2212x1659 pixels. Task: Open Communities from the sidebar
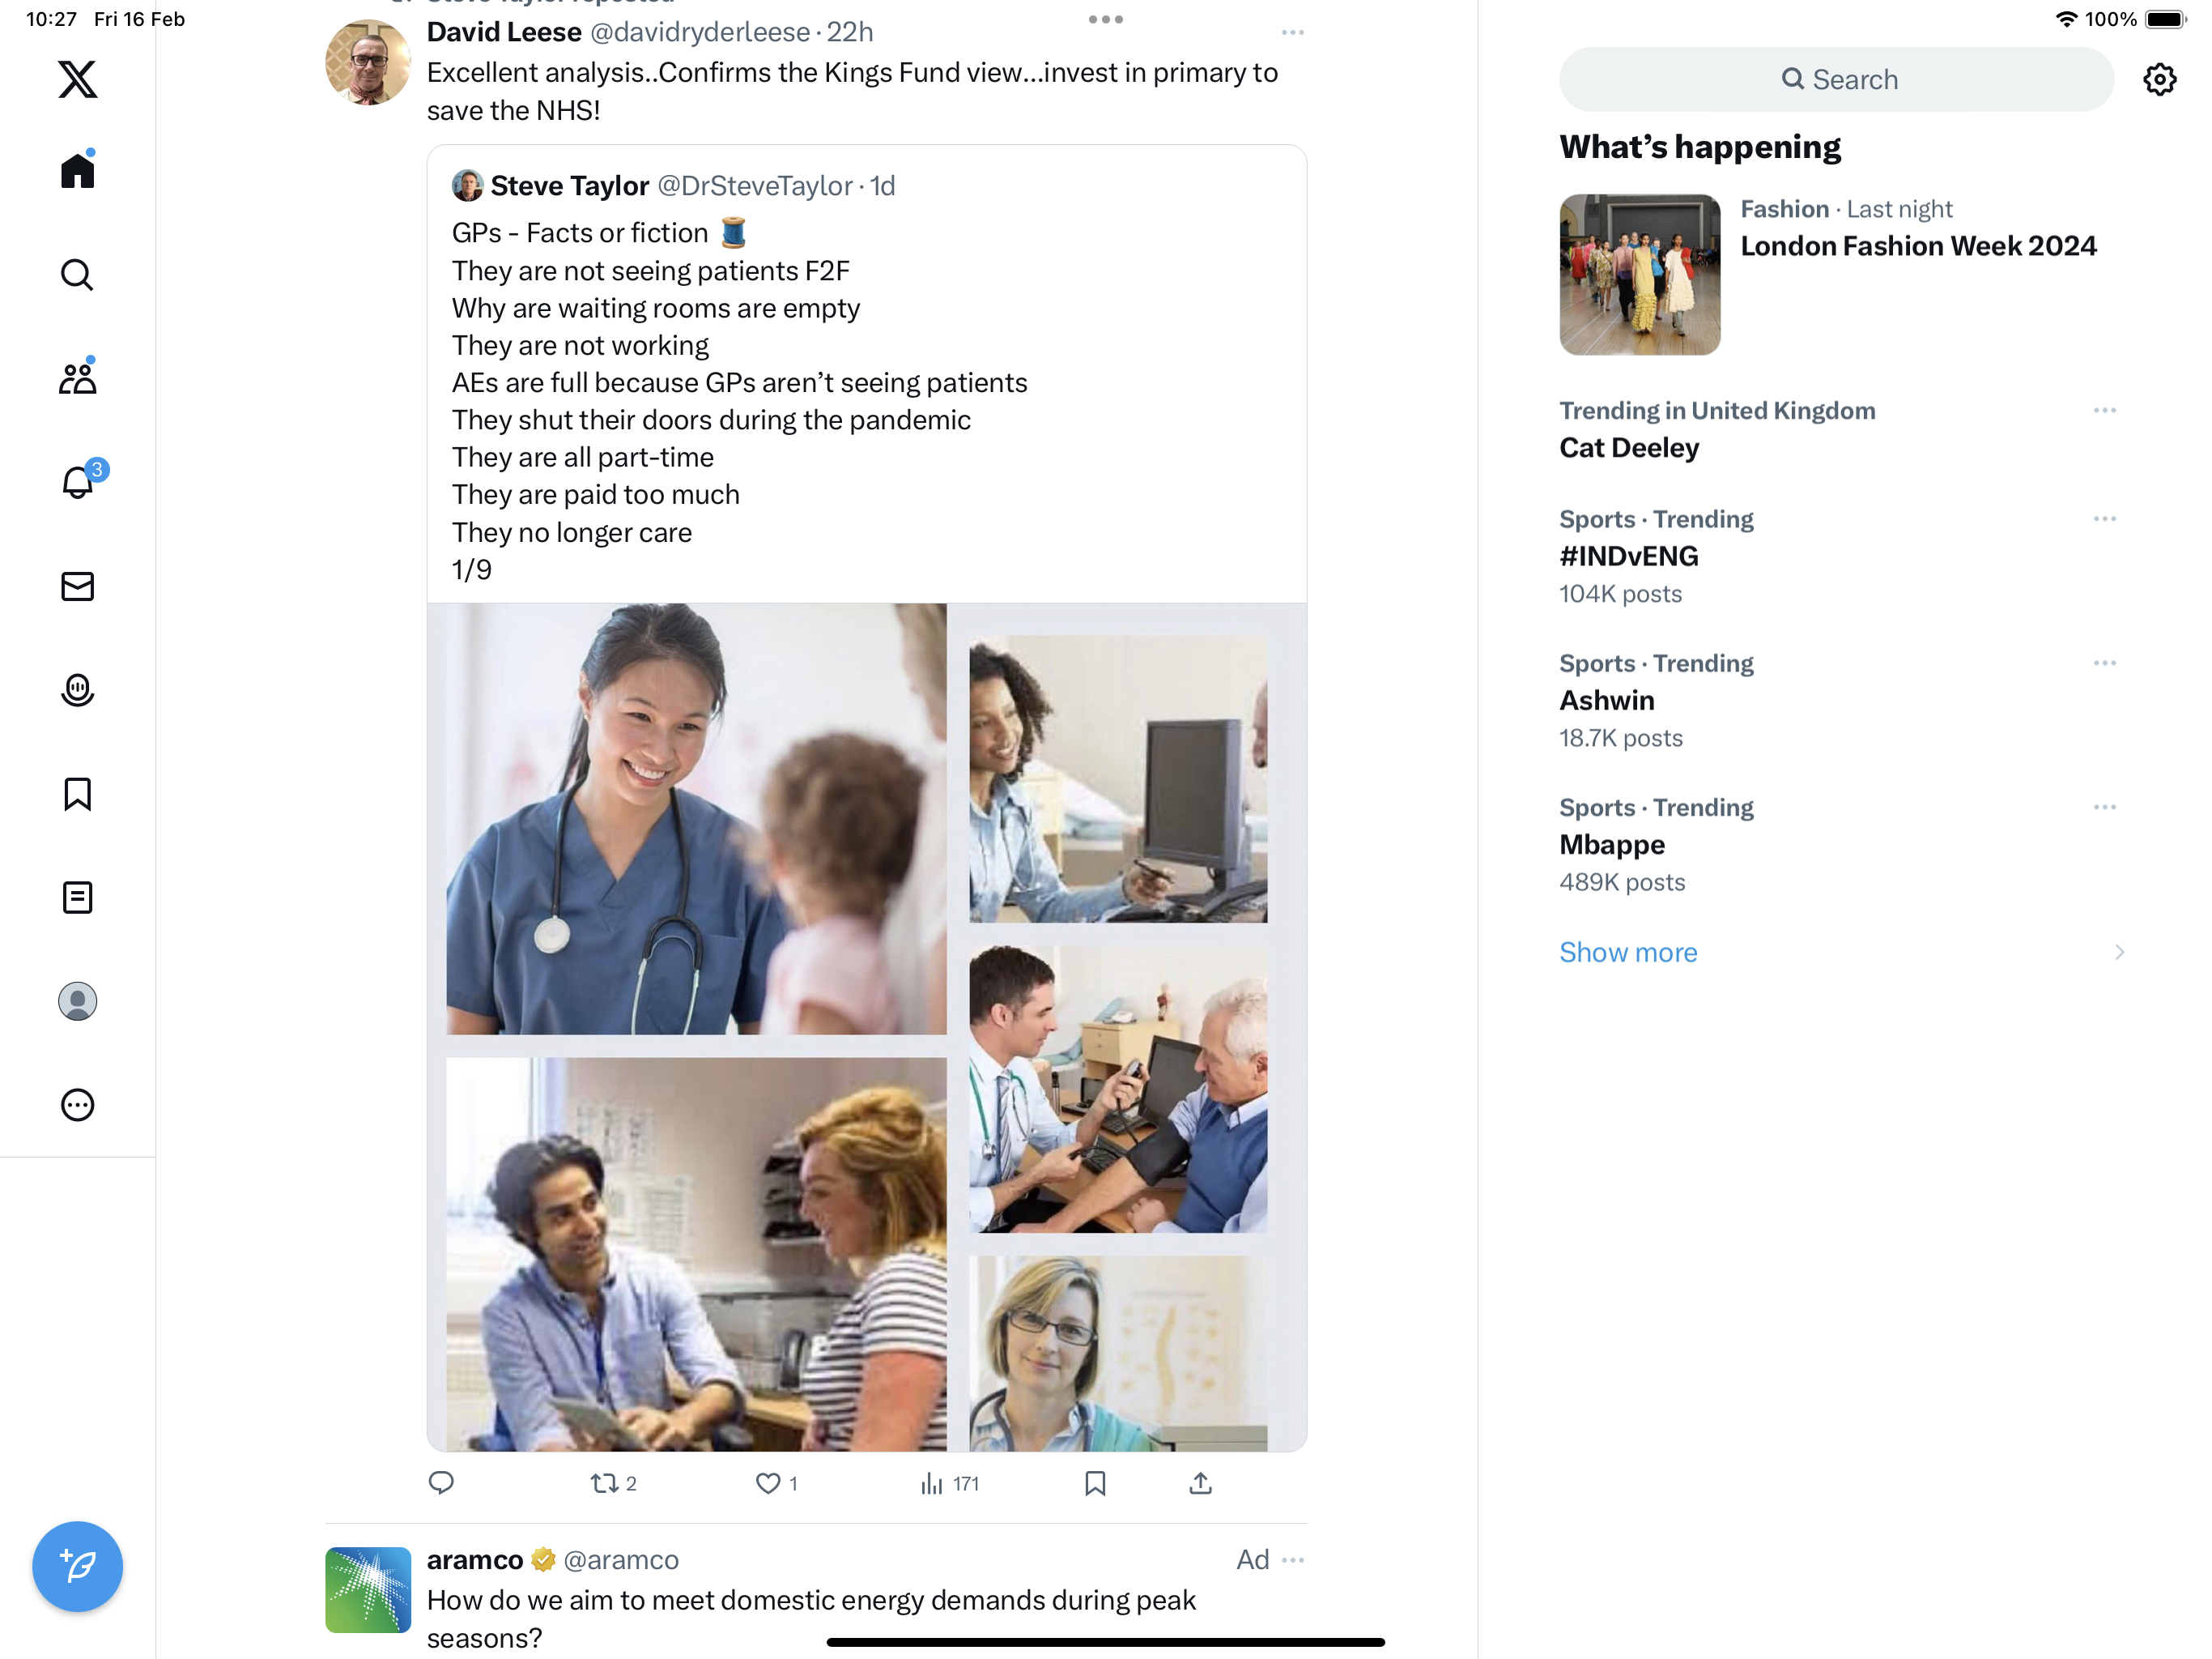coord(77,377)
